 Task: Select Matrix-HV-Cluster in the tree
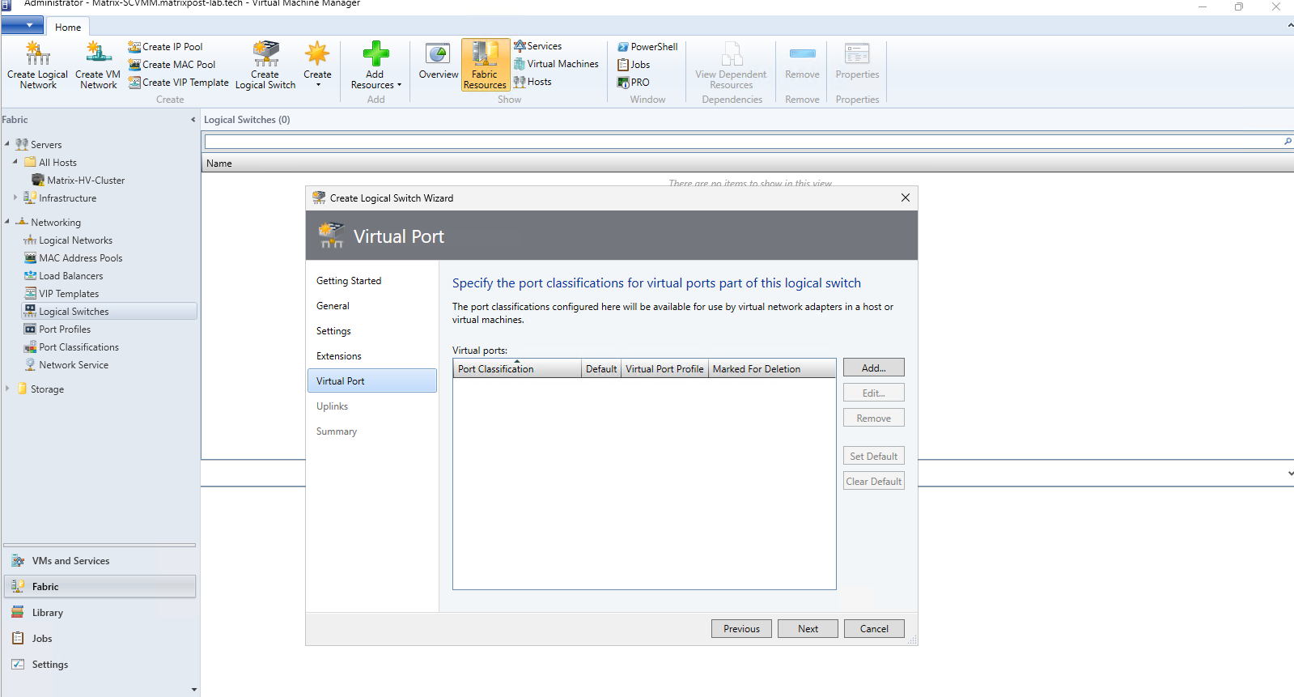78,180
